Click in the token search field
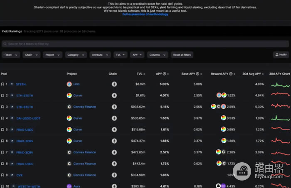The width and height of the screenshot is (291, 188). [x=145, y=44]
